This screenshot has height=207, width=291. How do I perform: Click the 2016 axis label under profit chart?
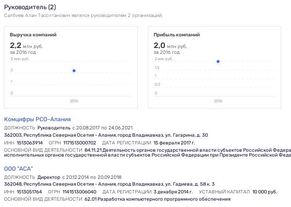coord(218,101)
